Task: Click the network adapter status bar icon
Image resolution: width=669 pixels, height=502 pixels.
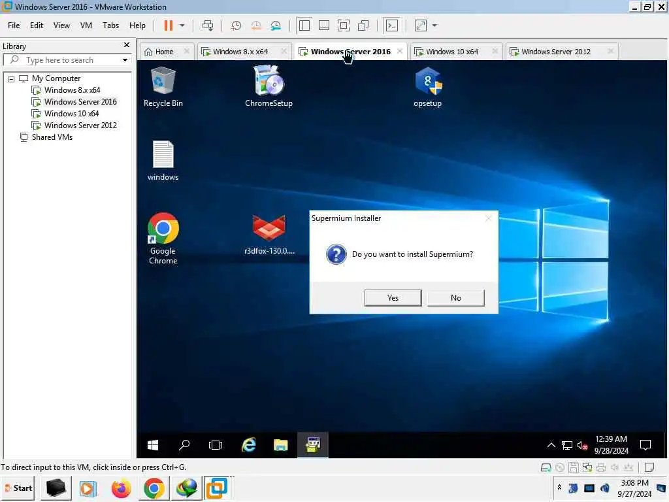Action: tap(587, 467)
